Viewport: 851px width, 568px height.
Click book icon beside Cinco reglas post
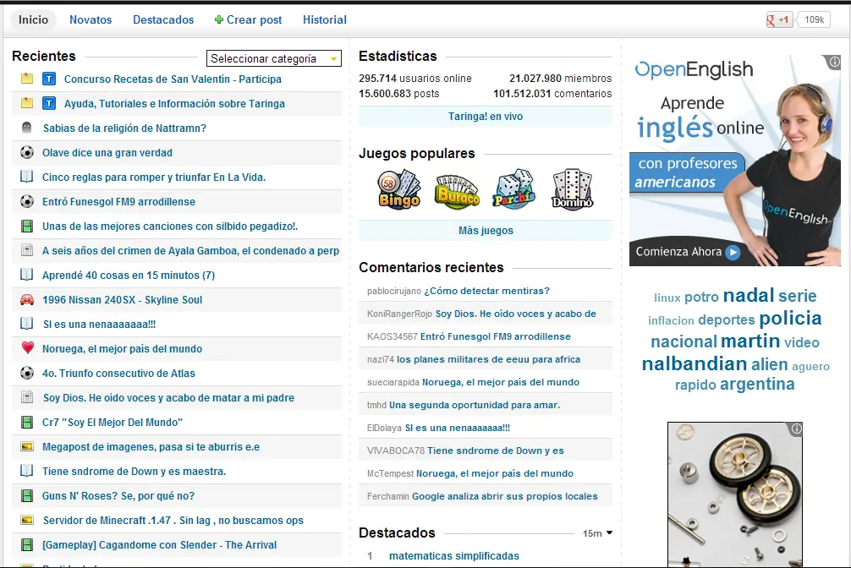coord(26,177)
